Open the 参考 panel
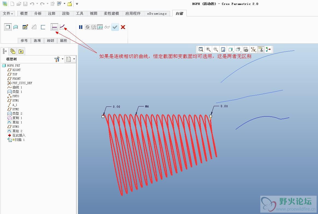This screenshot has width=318, height=214. click(x=24, y=40)
